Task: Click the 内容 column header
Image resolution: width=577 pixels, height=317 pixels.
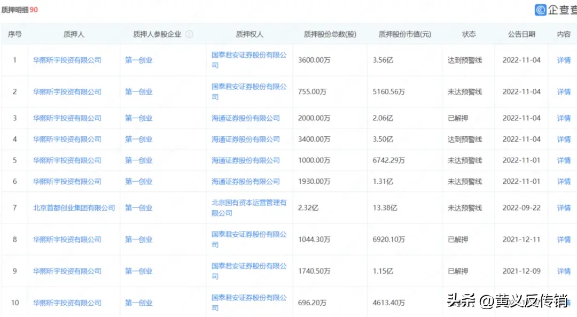Action: (564, 34)
